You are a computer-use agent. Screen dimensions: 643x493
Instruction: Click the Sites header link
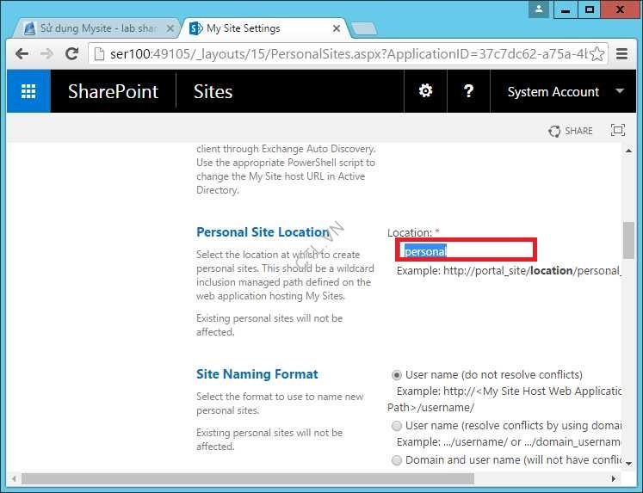pos(213,92)
